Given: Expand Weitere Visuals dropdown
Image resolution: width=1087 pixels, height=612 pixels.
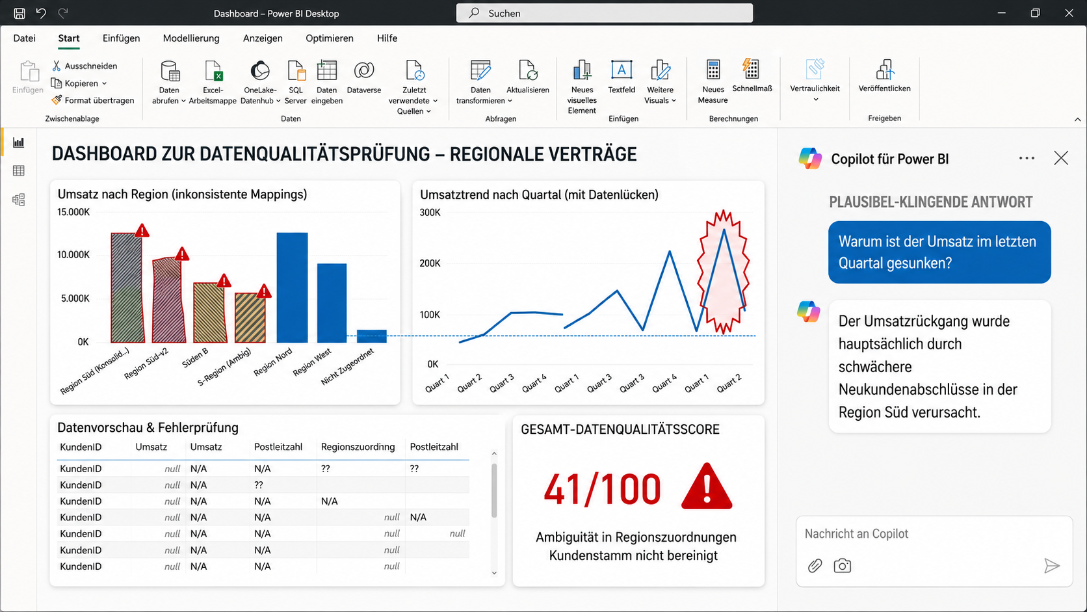Looking at the screenshot, I should pyautogui.click(x=674, y=101).
